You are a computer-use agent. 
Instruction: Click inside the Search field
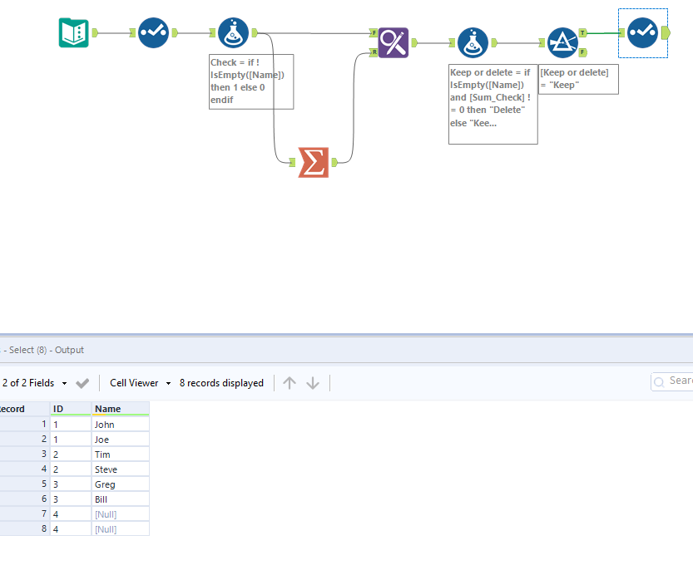coord(678,381)
